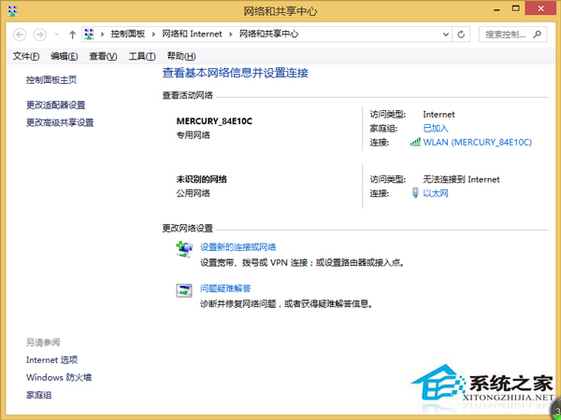Image resolution: width=561 pixels, height=420 pixels.
Task: Refresh the address bar view
Action: [x=462, y=35]
